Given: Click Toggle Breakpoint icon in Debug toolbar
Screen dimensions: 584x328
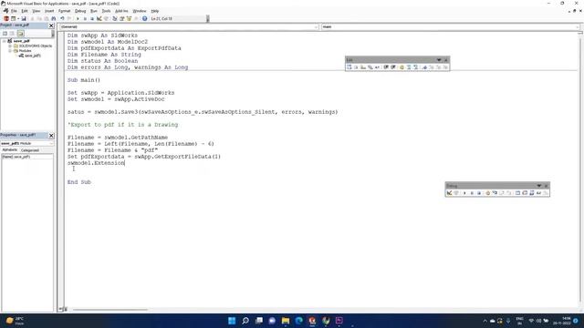Looking at the screenshot, I should pos(488,193).
